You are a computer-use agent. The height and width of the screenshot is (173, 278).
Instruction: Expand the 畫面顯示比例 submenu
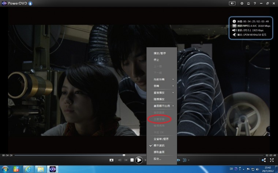161,106
